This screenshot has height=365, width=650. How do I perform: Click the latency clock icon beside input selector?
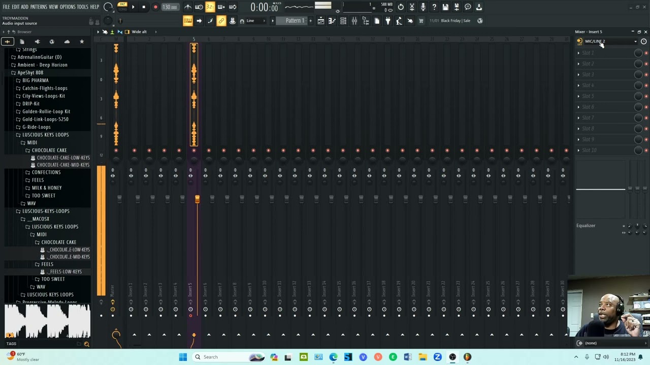643,42
